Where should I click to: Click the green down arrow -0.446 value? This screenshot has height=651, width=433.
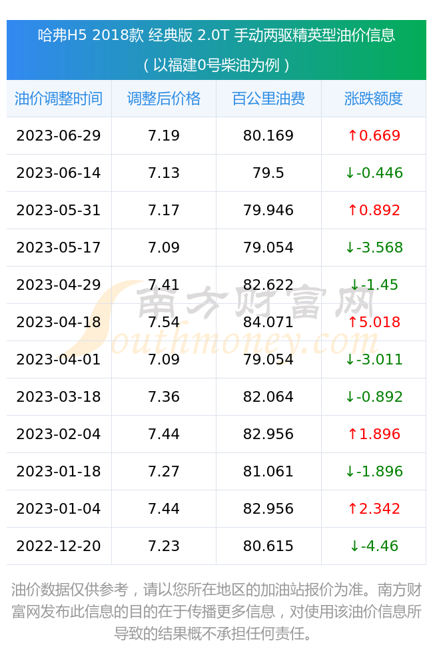[x=374, y=173]
